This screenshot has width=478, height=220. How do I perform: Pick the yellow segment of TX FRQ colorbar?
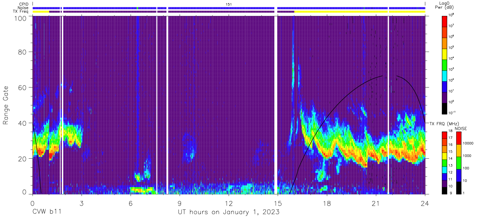pyautogui.click(x=444, y=156)
